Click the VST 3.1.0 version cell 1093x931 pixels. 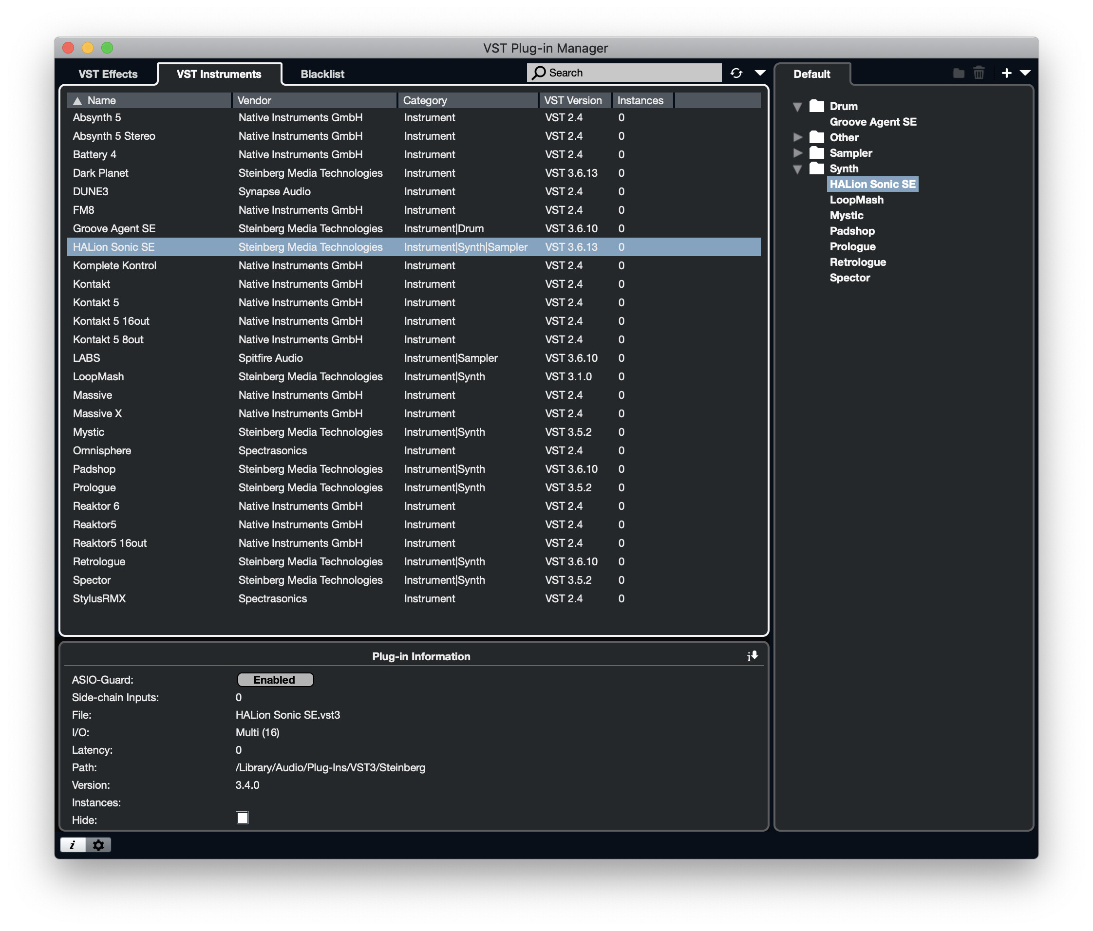point(568,376)
